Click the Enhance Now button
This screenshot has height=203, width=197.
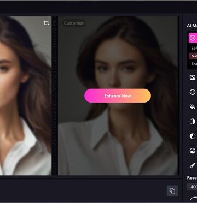pyautogui.click(x=118, y=95)
